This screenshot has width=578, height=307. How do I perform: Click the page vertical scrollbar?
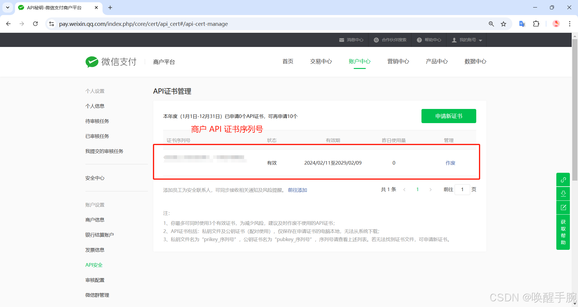pos(575,110)
